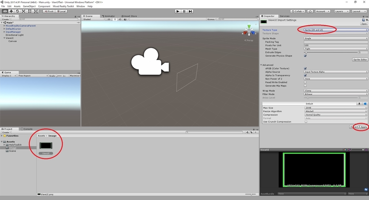Viewport: 369px width, 200px height.
Task: Switch to the Animator tab
Action: click(x=108, y=16)
